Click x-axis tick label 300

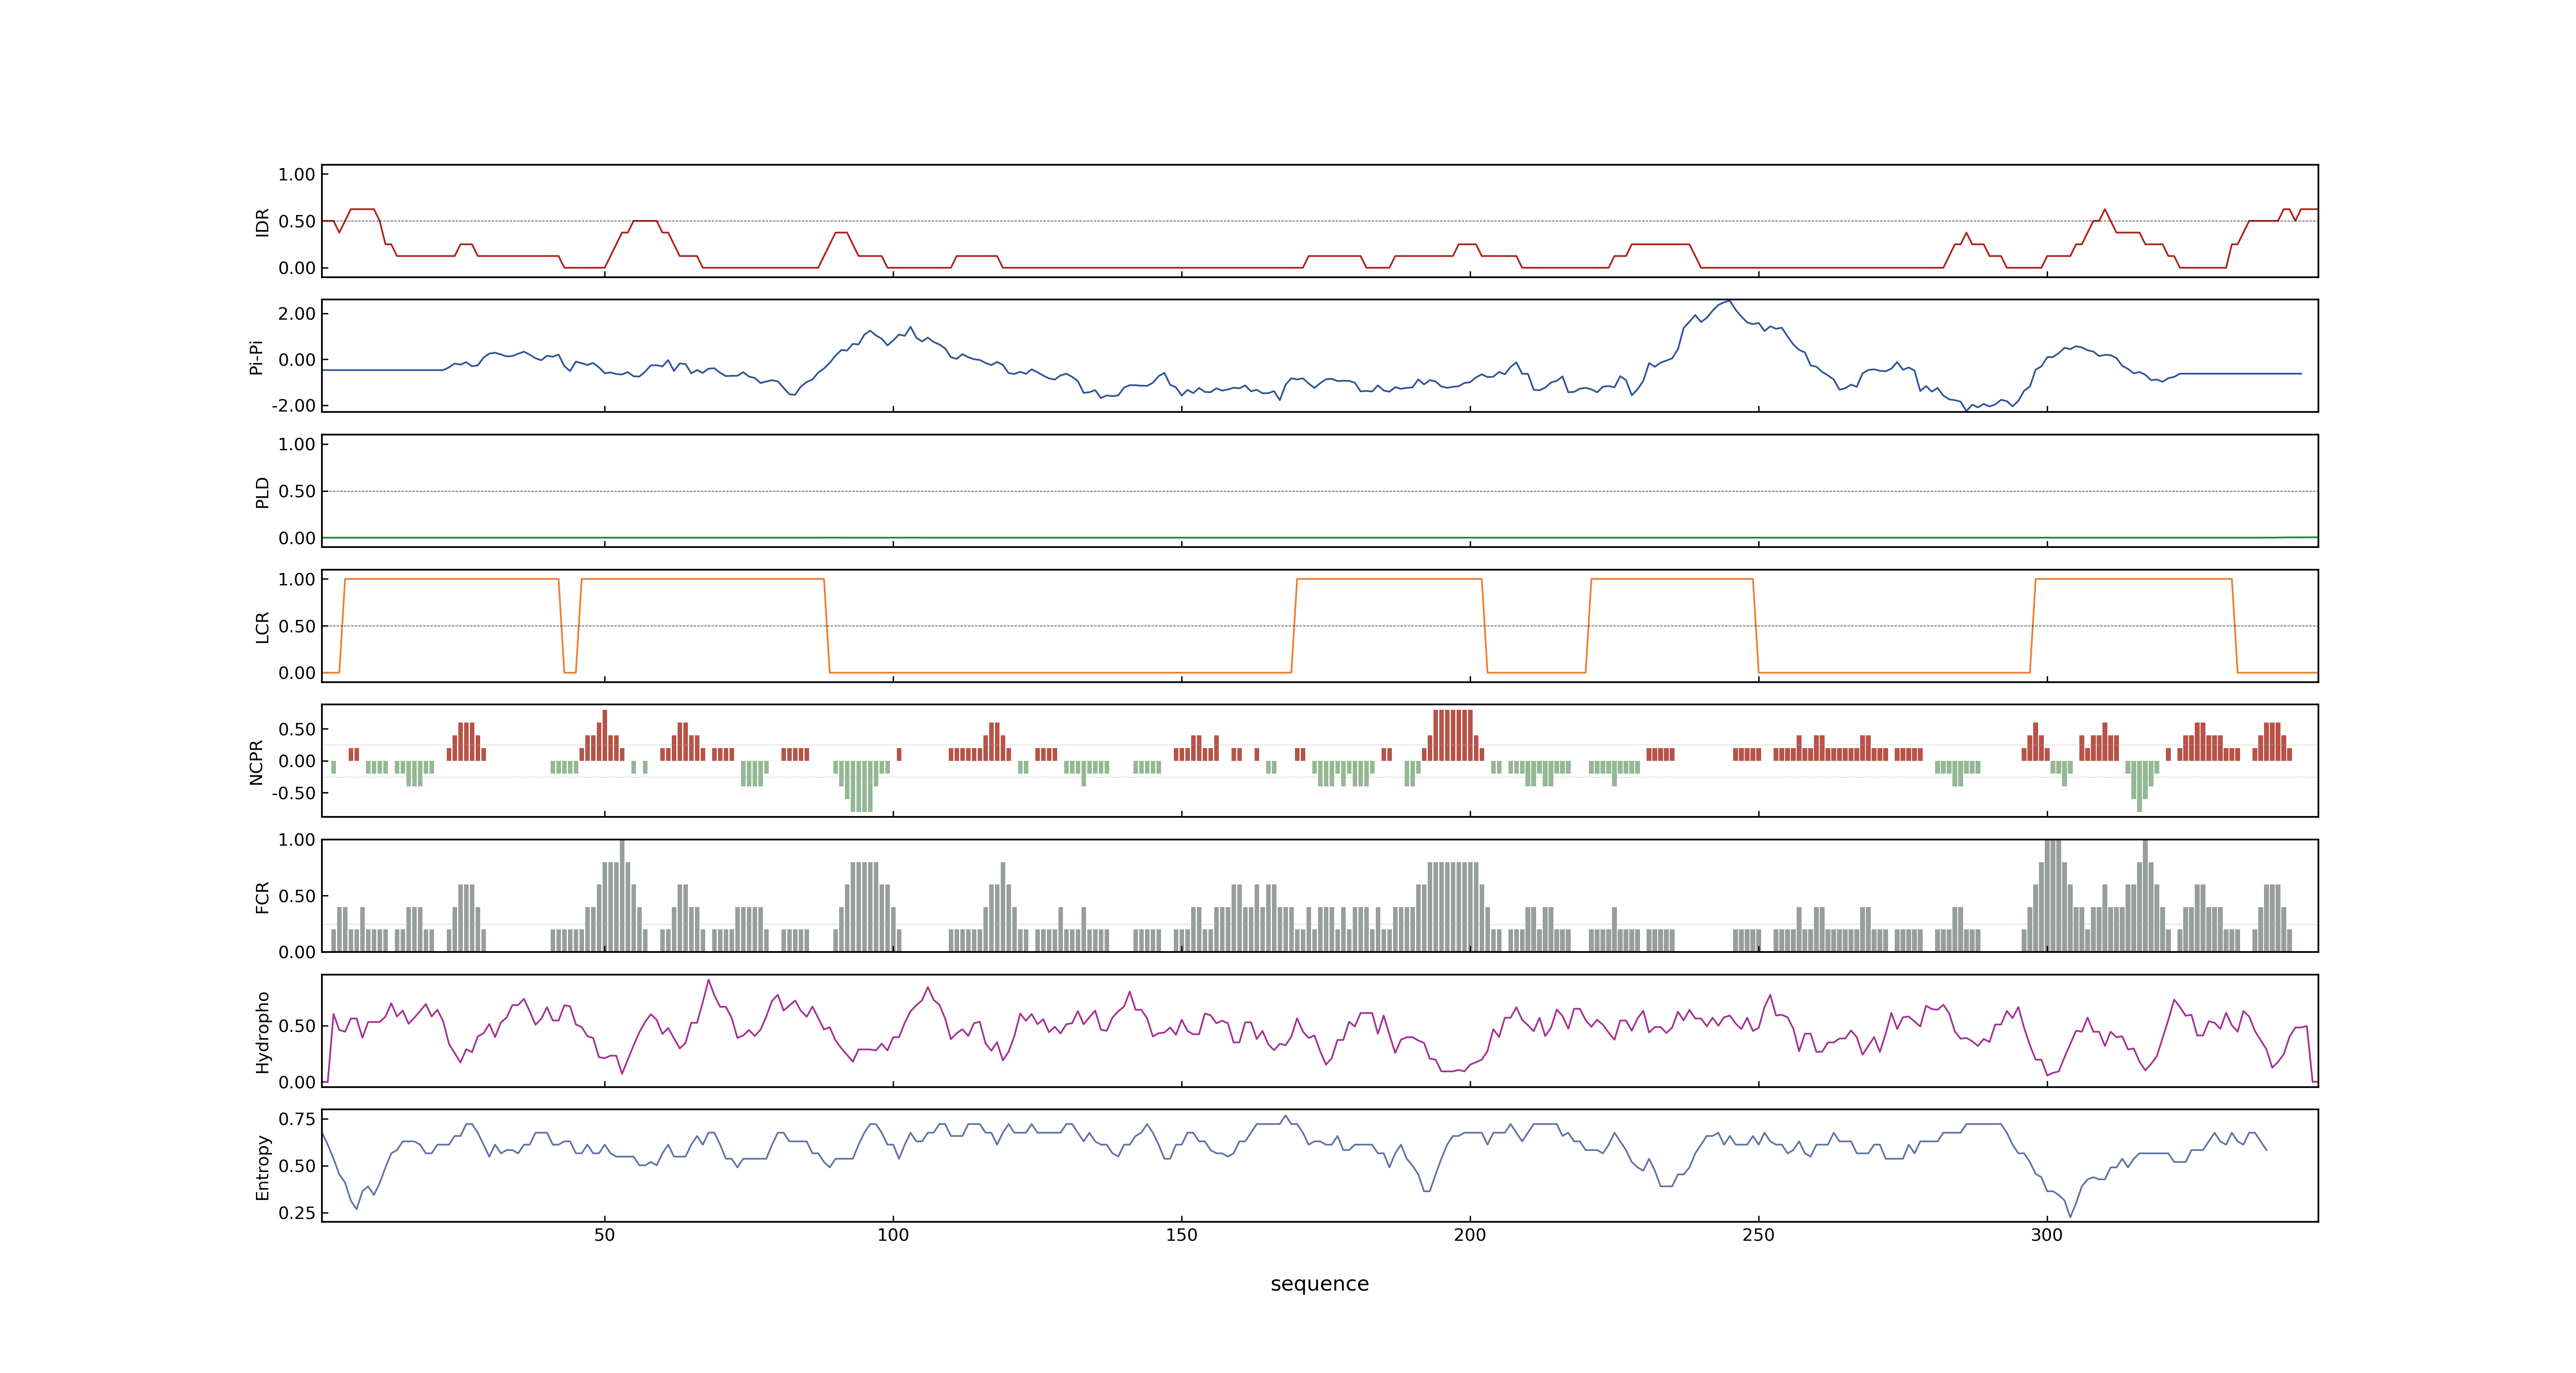[2047, 1235]
